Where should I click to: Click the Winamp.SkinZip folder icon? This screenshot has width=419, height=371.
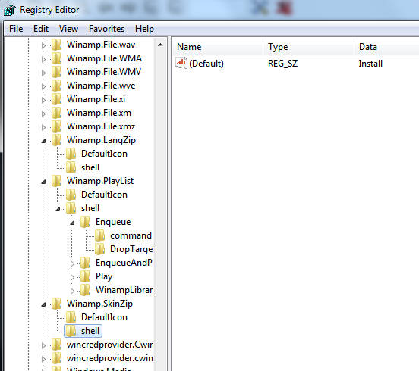coord(57,304)
